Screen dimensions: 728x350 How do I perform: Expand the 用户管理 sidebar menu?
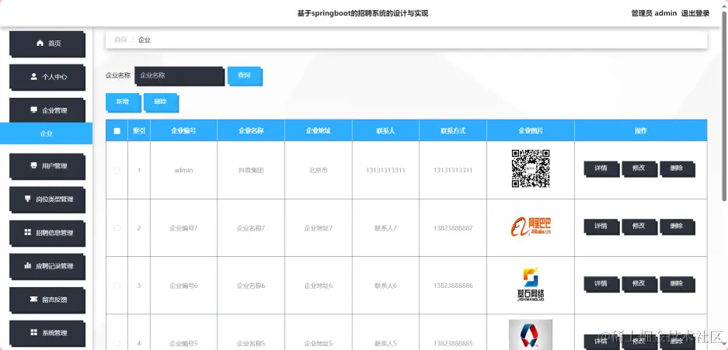pos(47,166)
